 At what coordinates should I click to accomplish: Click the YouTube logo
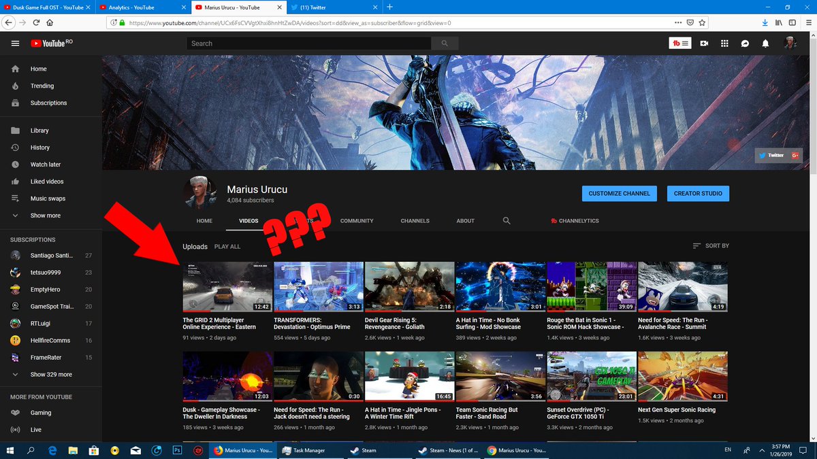47,44
